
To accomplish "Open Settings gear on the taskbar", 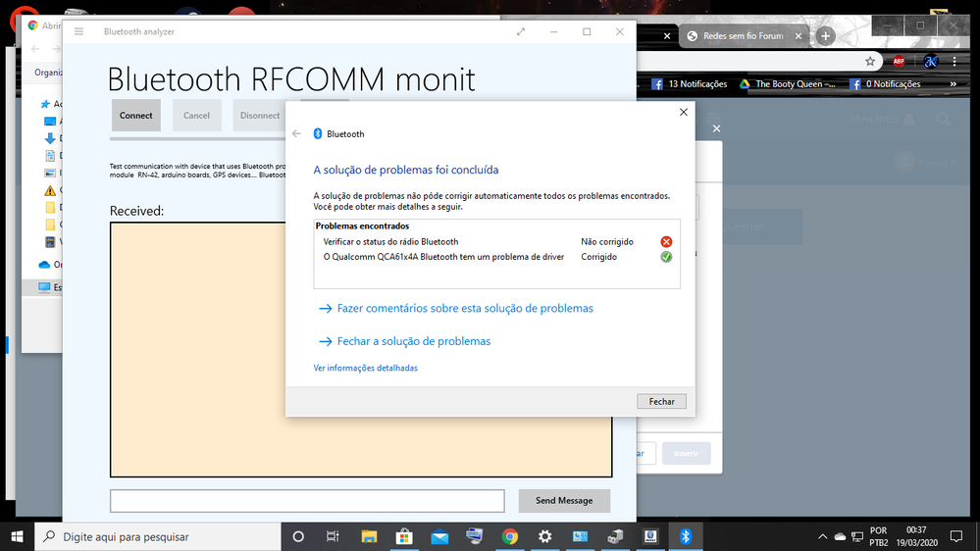I will point(545,536).
